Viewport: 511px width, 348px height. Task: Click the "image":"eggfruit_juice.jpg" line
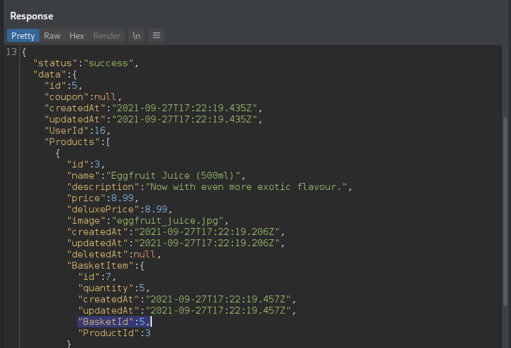click(x=148, y=221)
